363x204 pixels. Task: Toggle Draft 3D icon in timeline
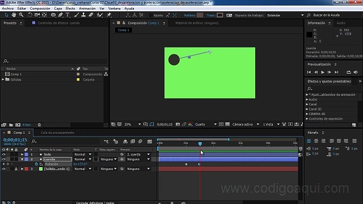[x=116, y=141]
